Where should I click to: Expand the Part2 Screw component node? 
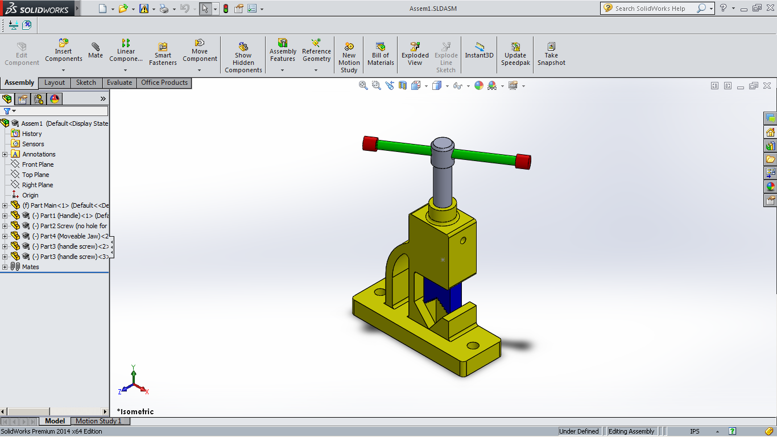click(5, 226)
